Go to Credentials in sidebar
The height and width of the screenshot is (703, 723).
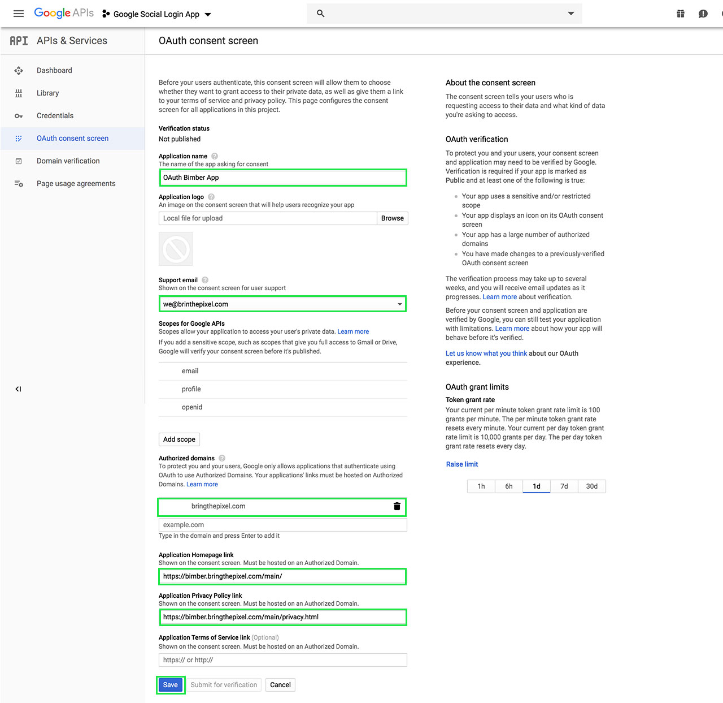pos(72,116)
